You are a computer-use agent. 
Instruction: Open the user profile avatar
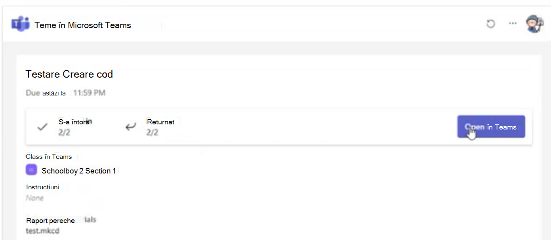[535, 24]
